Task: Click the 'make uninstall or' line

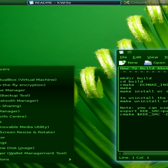Action: 144,101
